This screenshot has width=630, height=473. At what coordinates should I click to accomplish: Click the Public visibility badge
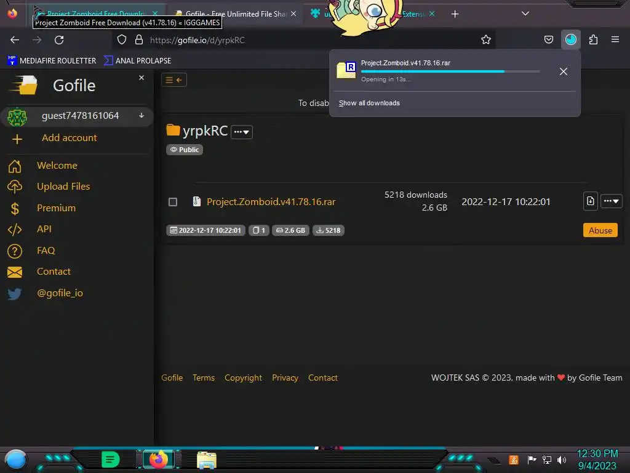click(185, 150)
